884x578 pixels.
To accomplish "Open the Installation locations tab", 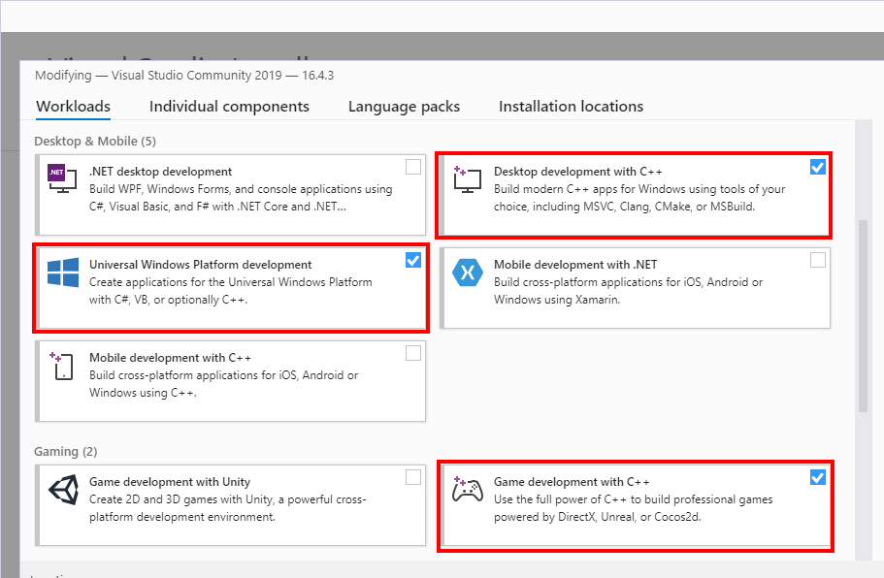I will coord(571,107).
